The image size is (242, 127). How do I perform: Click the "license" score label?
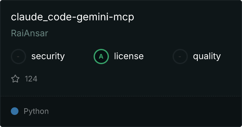(129, 56)
